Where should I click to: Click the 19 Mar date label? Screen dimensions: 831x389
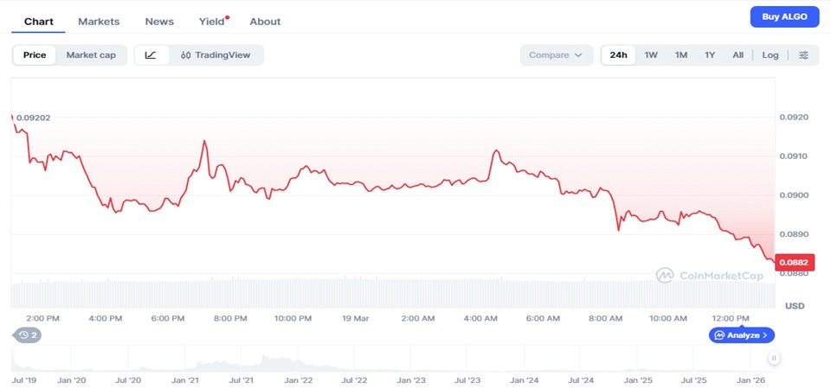pos(355,318)
